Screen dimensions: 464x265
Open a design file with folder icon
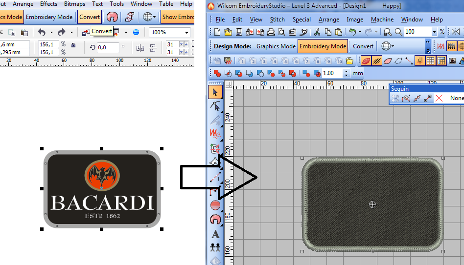(x=228, y=32)
